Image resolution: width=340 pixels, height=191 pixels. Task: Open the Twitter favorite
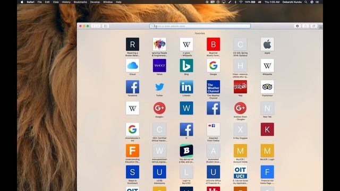159,87
